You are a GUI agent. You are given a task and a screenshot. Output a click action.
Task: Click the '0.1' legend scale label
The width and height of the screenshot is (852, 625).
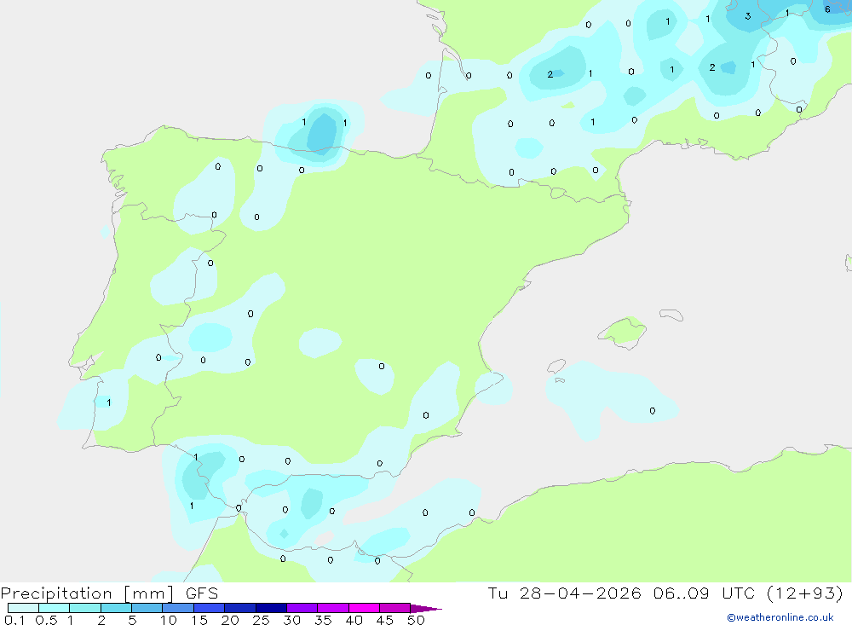point(14,620)
